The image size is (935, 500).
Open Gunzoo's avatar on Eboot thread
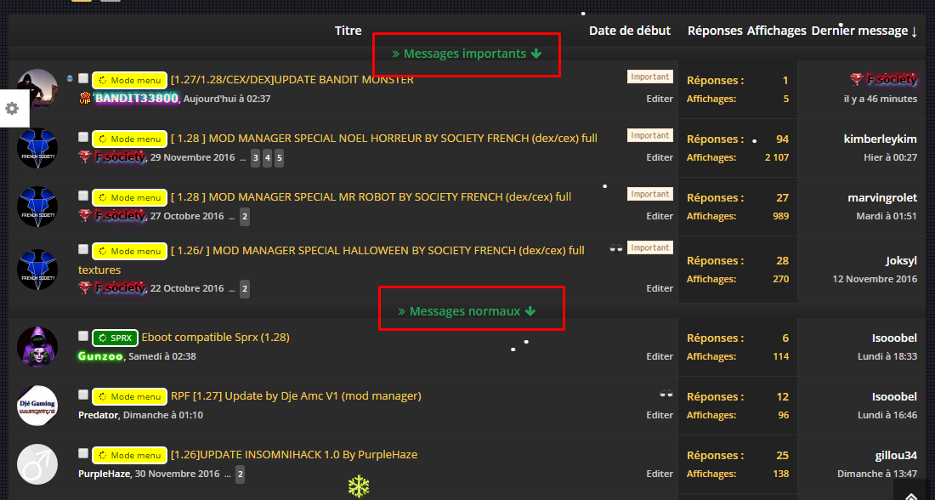point(37,347)
